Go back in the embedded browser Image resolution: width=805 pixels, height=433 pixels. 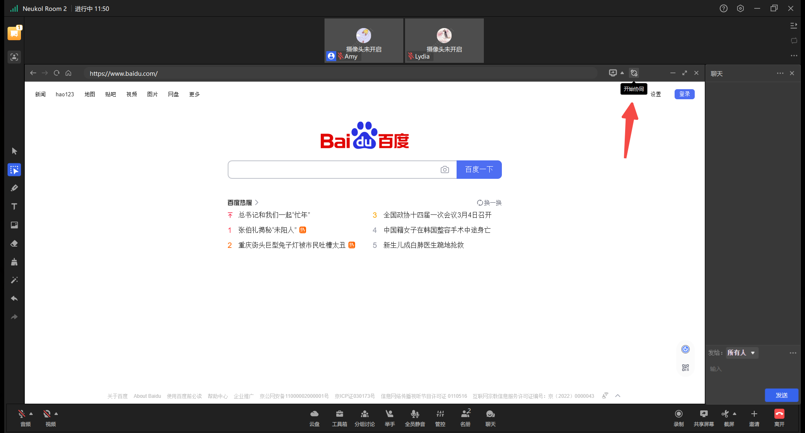pos(33,73)
